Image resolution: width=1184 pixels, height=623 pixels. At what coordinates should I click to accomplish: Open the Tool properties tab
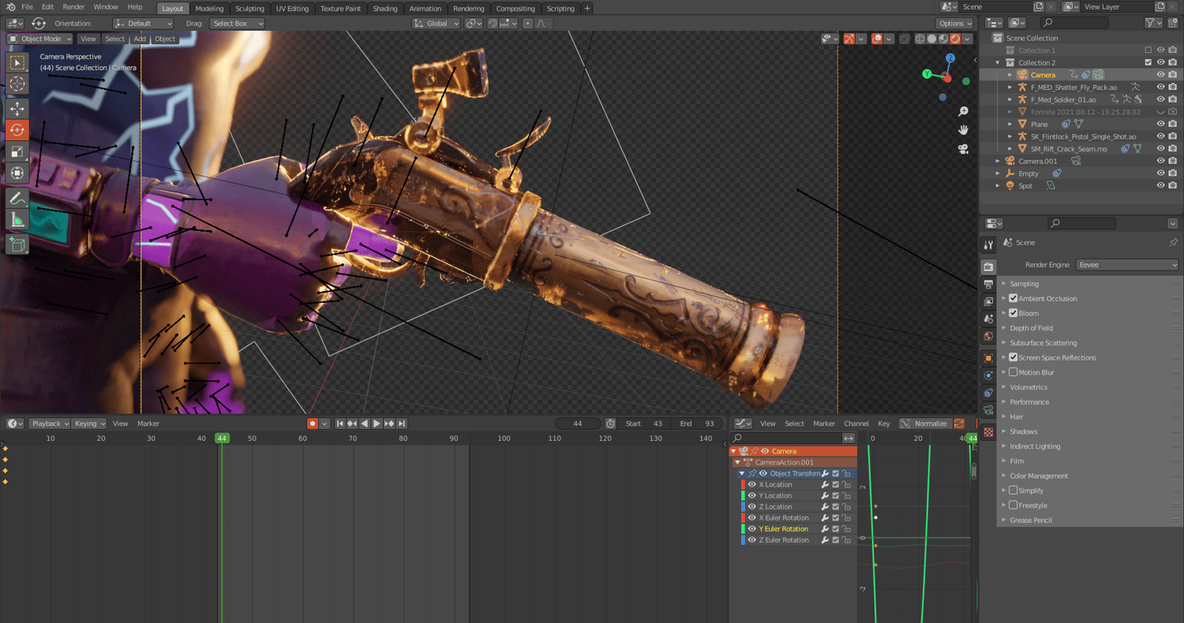(988, 245)
